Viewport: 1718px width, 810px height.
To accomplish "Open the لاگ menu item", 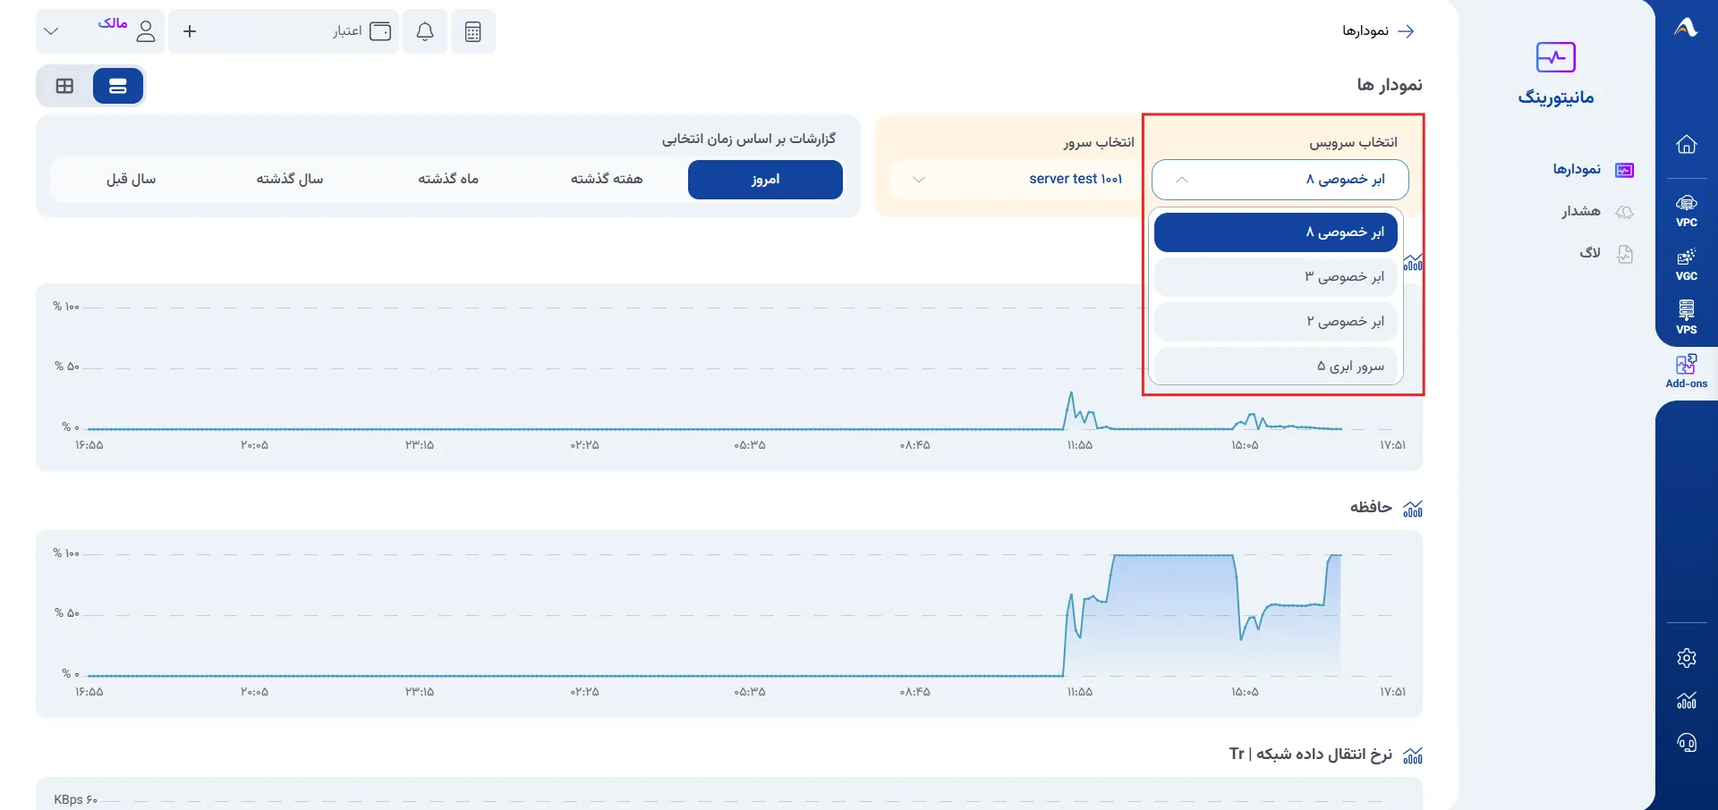I will (1607, 253).
